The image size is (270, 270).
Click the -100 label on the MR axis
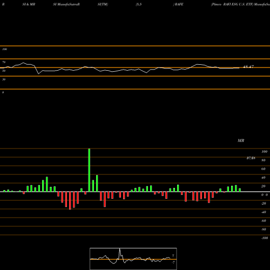265,238
